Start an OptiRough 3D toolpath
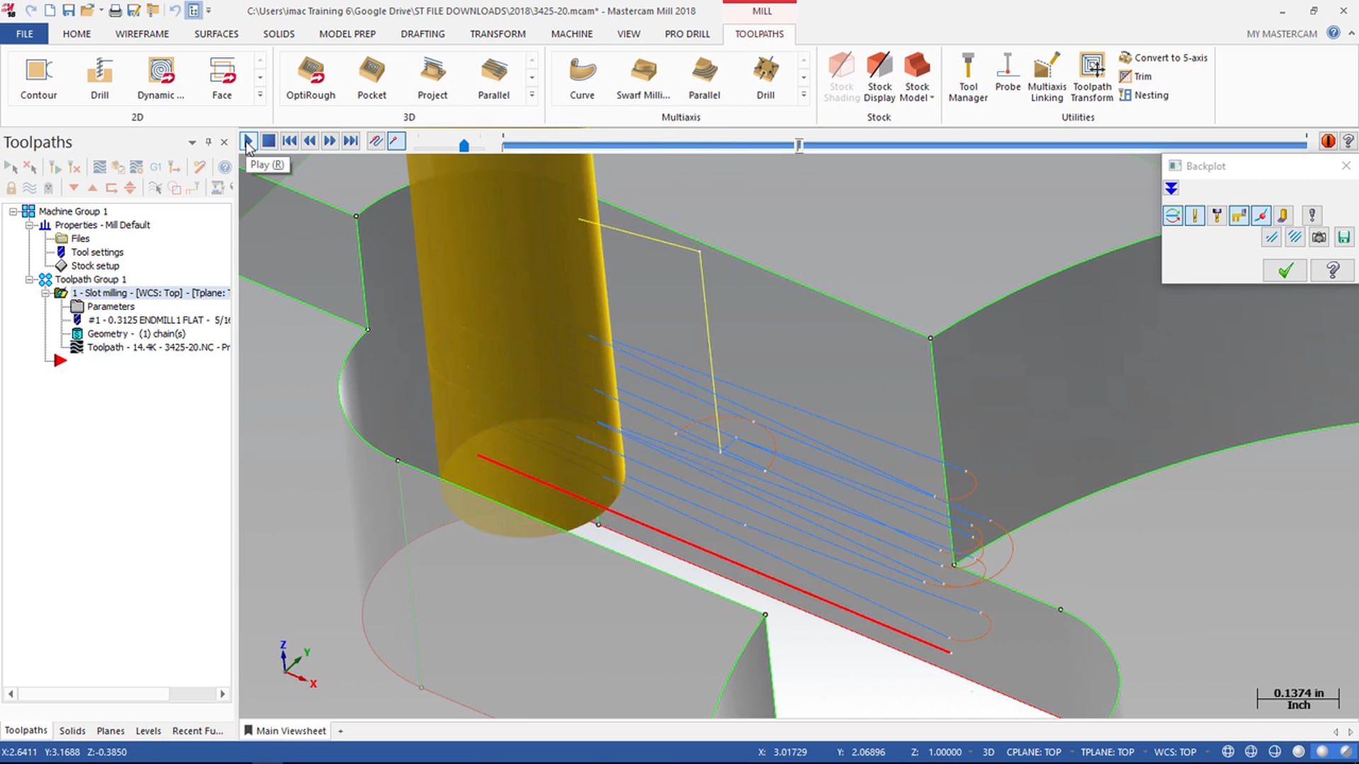The height and width of the screenshot is (764, 1359). pos(311,78)
